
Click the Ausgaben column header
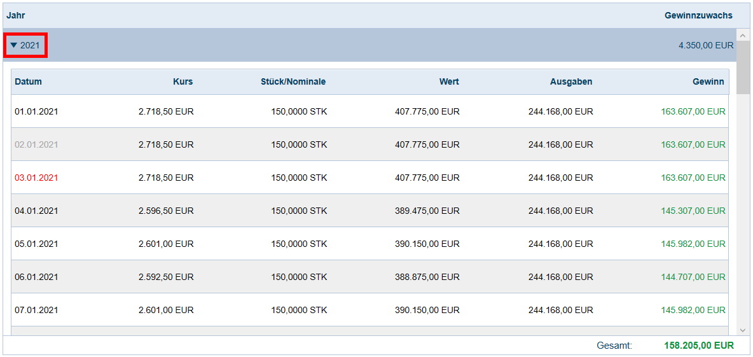[x=571, y=81]
